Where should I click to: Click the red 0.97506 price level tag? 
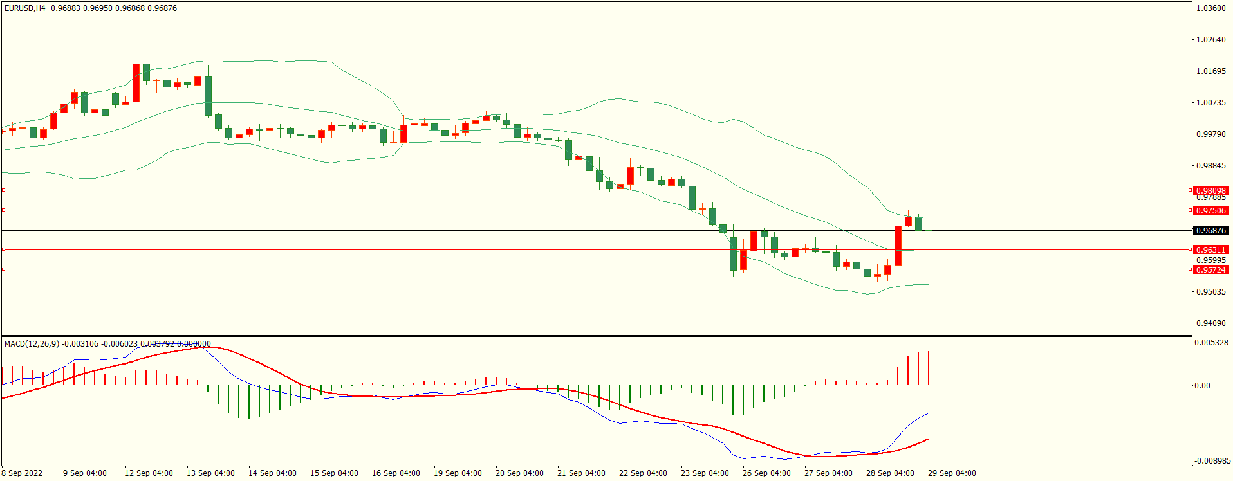coord(1210,210)
